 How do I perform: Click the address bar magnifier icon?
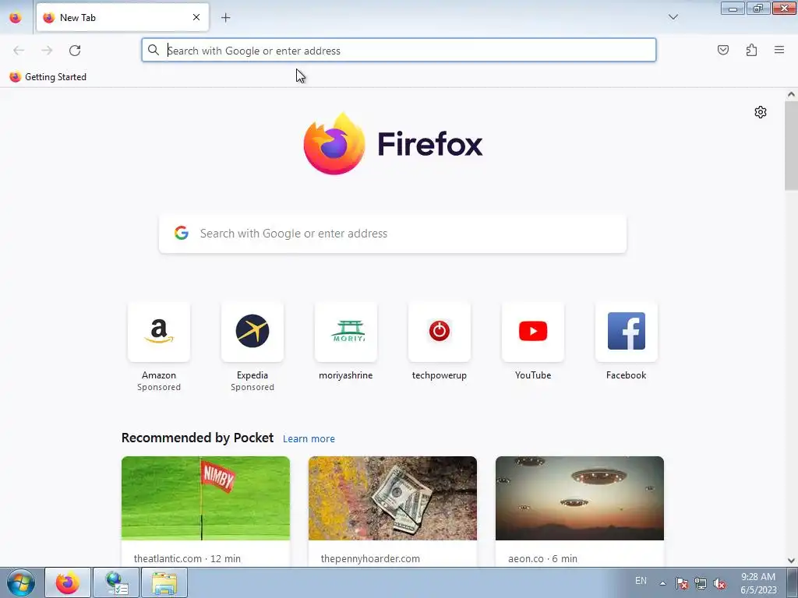tap(154, 50)
